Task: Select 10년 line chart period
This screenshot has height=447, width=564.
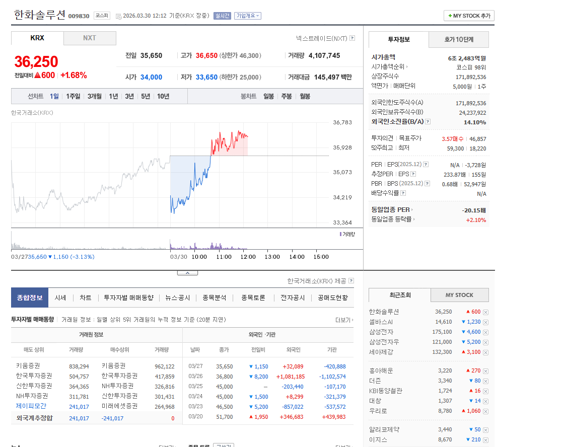Action: (x=163, y=96)
